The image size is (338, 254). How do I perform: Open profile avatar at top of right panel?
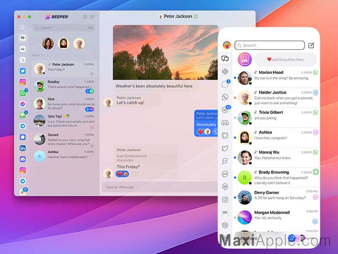point(227,45)
